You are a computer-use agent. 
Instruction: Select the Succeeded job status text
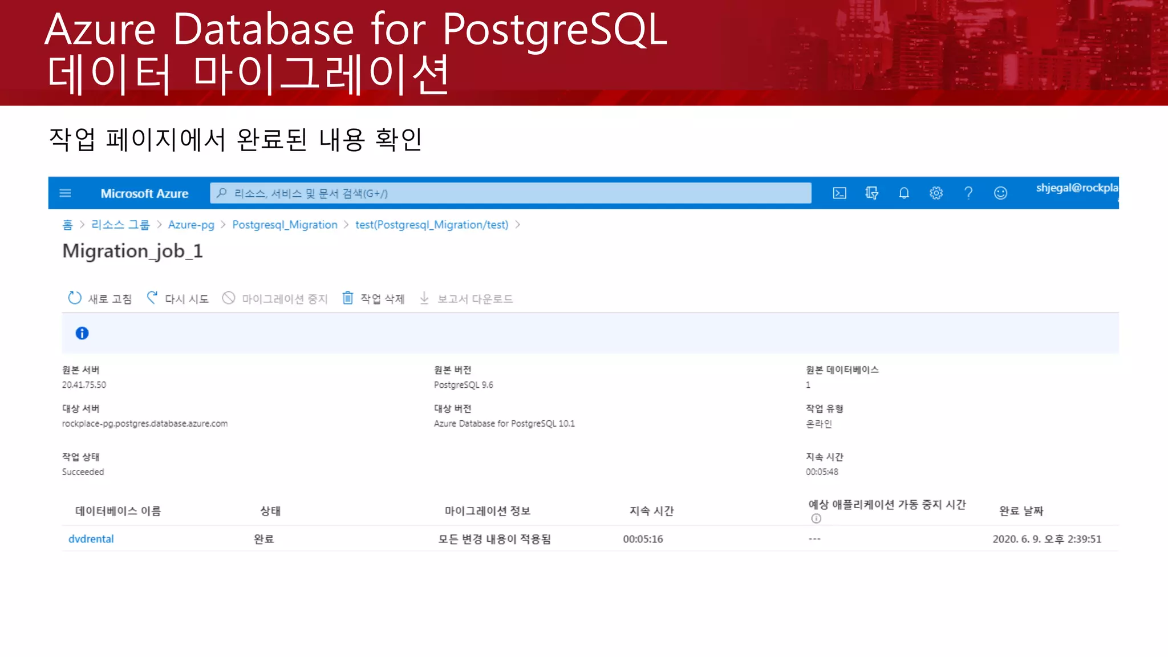[83, 472]
